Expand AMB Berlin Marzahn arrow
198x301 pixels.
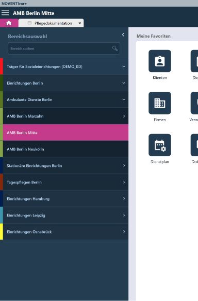click(124, 116)
